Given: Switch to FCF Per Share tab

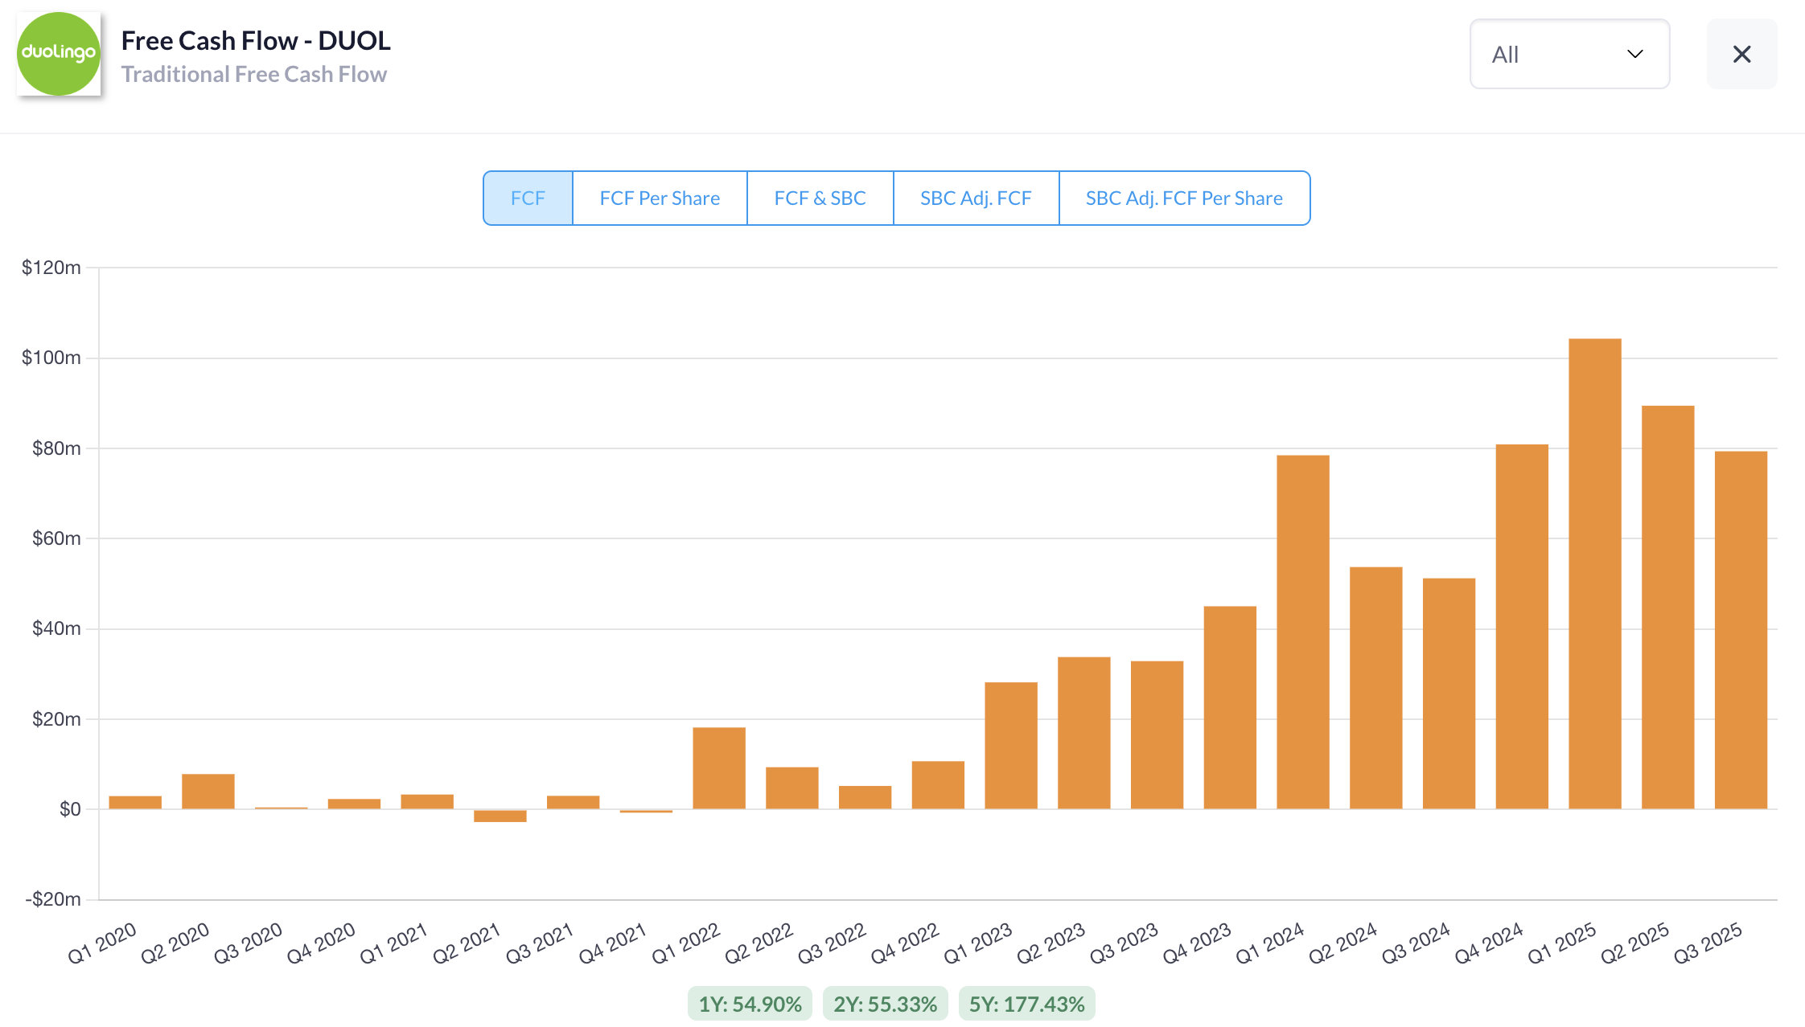Looking at the screenshot, I should tap(660, 198).
